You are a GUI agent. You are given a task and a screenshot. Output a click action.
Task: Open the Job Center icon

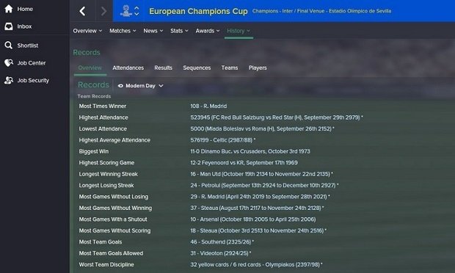9,62
